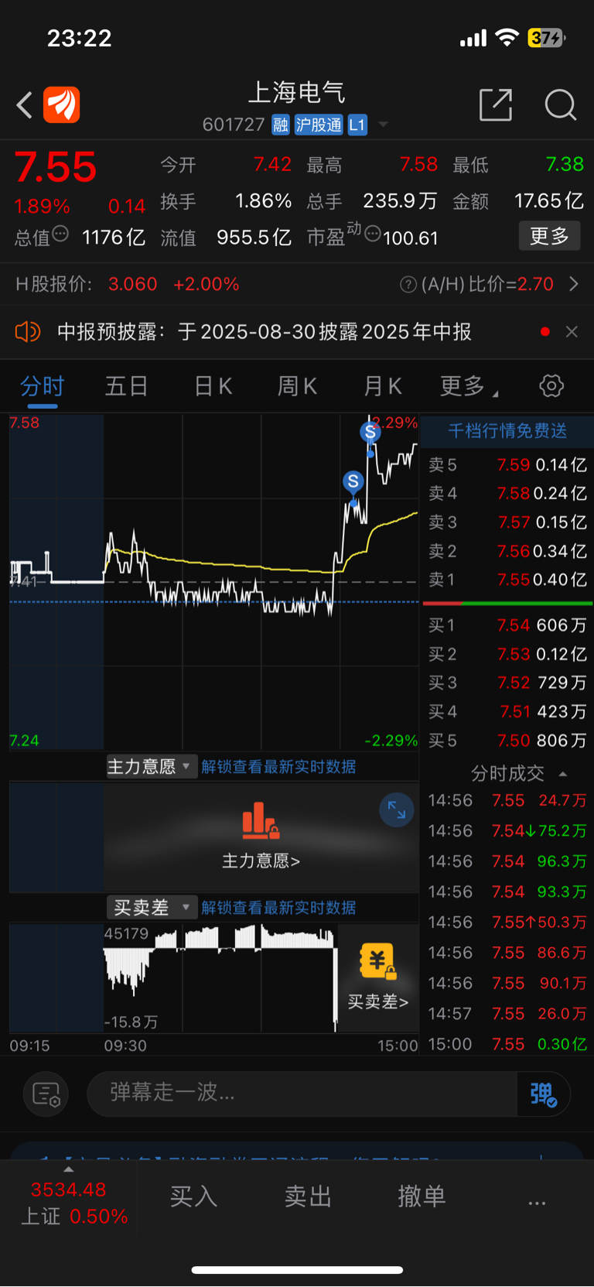
Task: Go back using the left arrow
Action: 25,105
